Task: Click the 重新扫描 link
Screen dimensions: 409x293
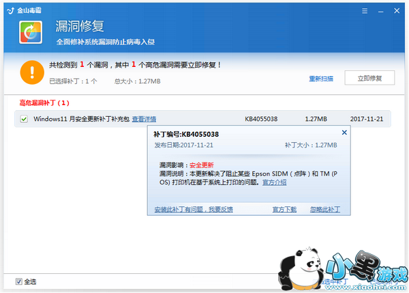Action: pyautogui.click(x=321, y=79)
